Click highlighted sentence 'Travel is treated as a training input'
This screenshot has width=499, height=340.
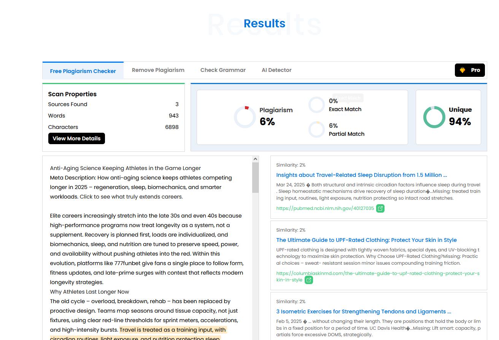pos(173,330)
